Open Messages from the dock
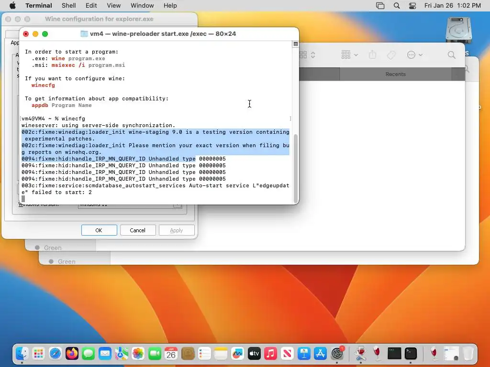490x367 pixels. coord(89,354)
